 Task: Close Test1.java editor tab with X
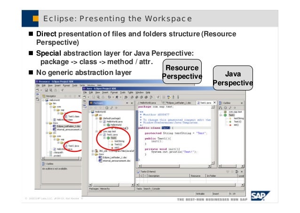(x=215, y=103)
